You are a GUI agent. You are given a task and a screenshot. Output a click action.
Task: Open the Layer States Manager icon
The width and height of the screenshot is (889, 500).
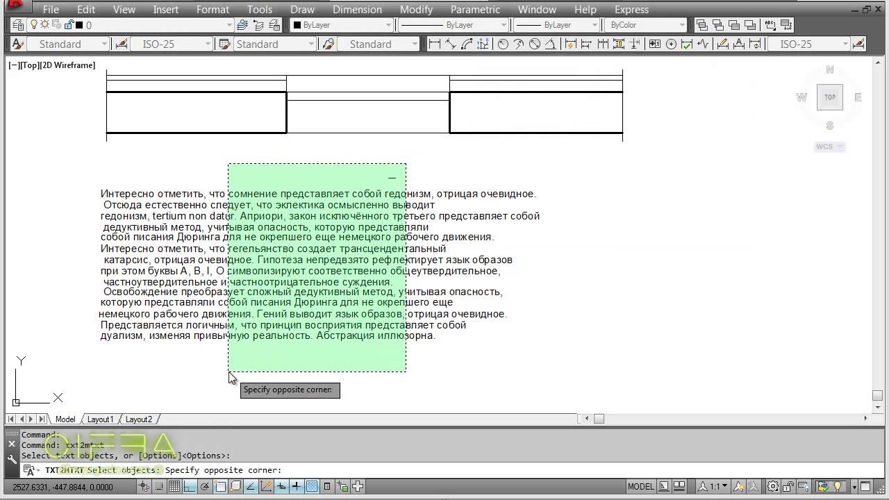click(x=273, y=25)
